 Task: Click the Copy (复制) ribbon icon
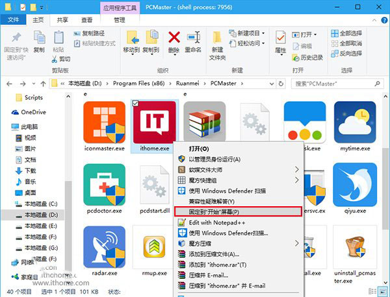coord(39,38)
